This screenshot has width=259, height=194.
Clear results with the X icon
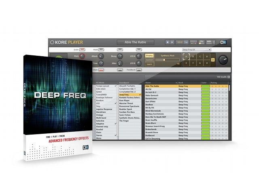tap(229, 77)
